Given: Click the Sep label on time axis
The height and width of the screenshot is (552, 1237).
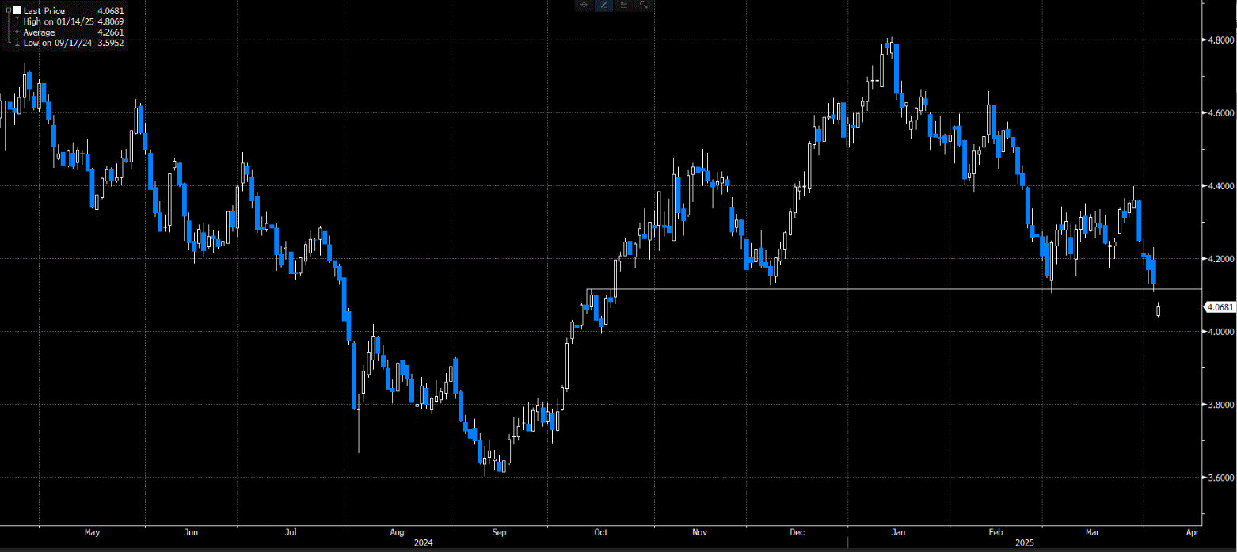Looking at the screenshot, I should coord(498,533).
